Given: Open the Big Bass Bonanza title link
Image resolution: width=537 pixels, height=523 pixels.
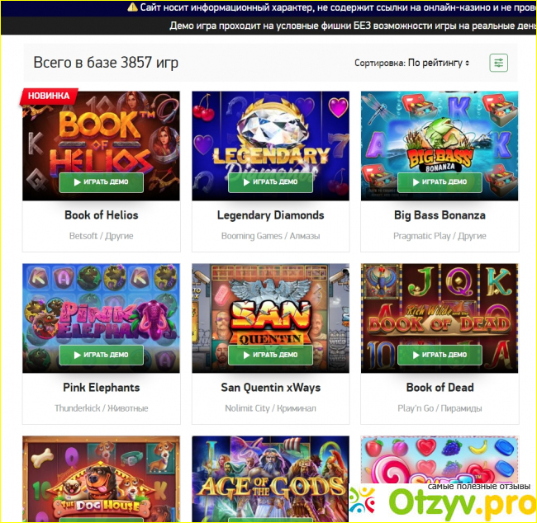Looking at the screenshot, I should click(440, 215).
